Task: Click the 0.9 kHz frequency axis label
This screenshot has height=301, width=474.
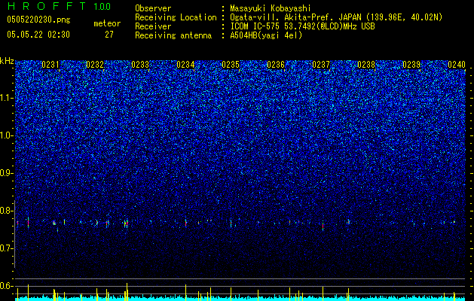Action: tap(5, 173)
